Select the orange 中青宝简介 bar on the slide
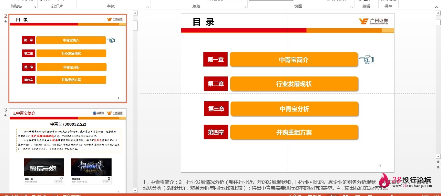 tap(294, 59)
